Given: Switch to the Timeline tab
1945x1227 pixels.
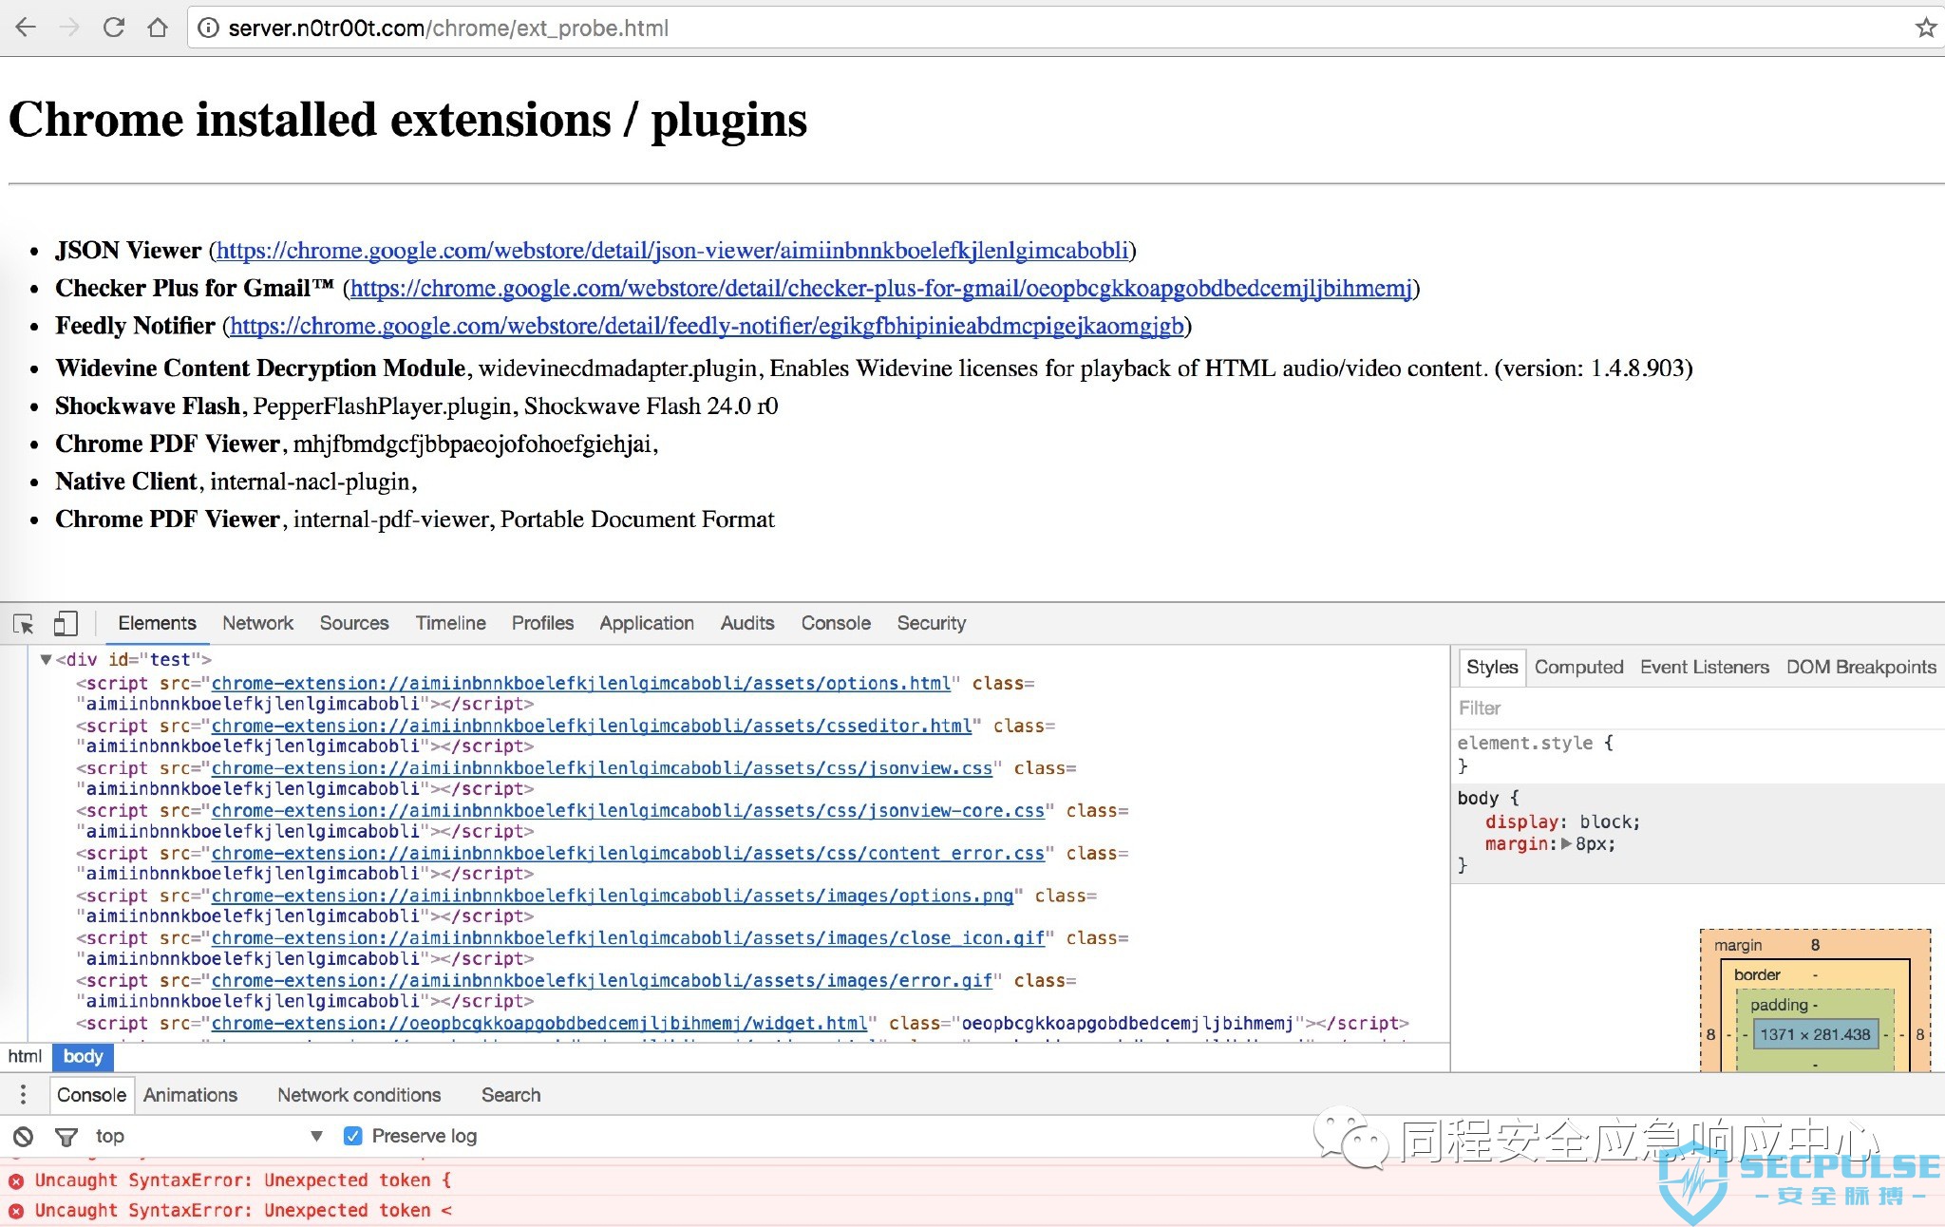Looking at the screenshot, I should coord(450,623).
